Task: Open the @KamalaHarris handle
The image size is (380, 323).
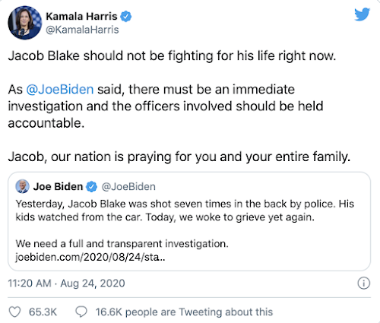Action: tap(82, 30)
